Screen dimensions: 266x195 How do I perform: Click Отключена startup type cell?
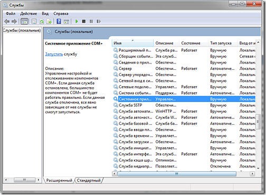pos(220,166)
